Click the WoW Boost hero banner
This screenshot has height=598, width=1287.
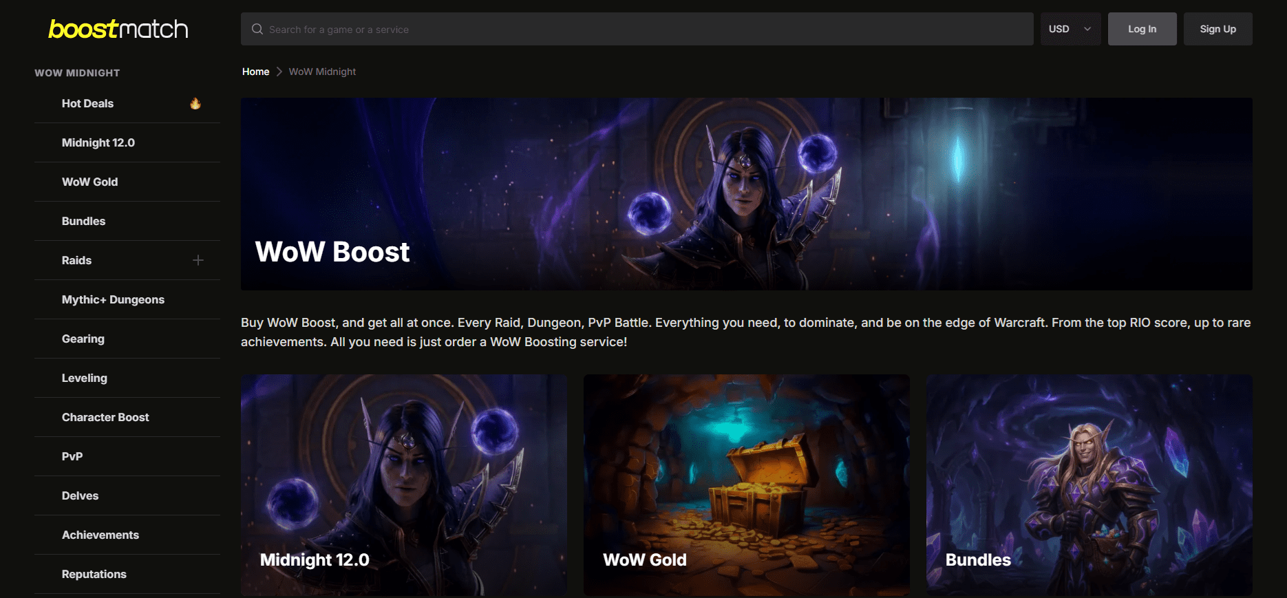click(746, 193)
